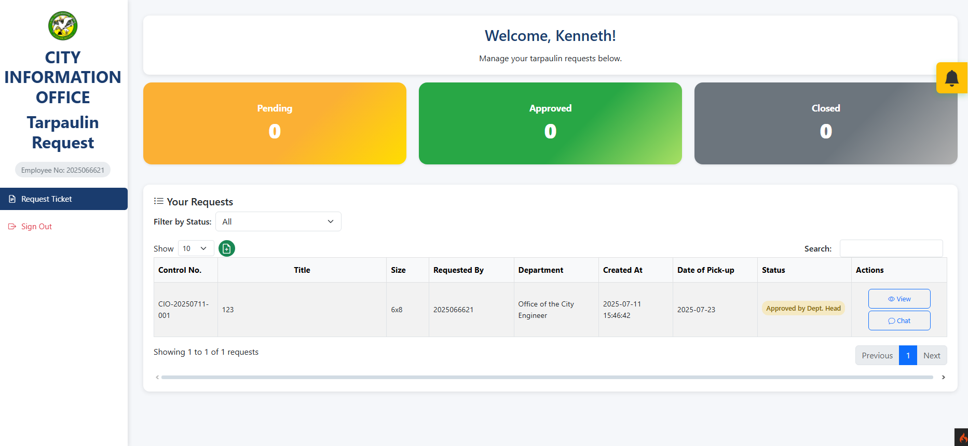Image resolution: width=968 pixels, height=446 pixels.
Task: Expand the Show entries dropdown
Action: [x=196, y=248]
